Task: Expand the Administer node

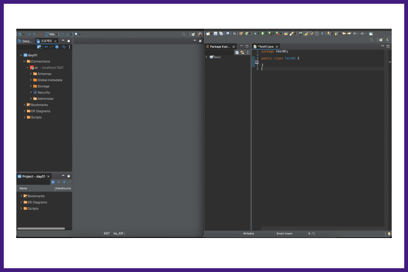Action: pos(31,99)
